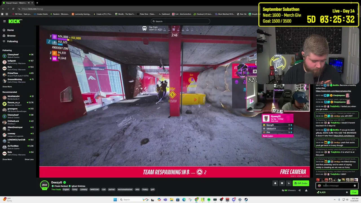361x203 pixels.
Task: Click the browser address bar URL
Action: click(32, 9)
